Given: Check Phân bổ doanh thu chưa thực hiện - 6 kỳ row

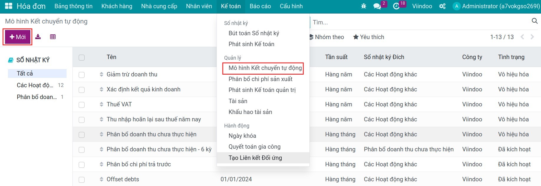Looking at the screenshot, I should coord(82,150).
